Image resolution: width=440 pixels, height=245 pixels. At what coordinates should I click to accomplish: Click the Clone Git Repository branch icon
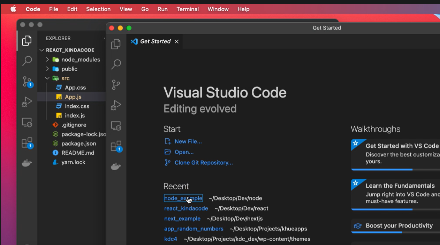[x=168, y=162]
